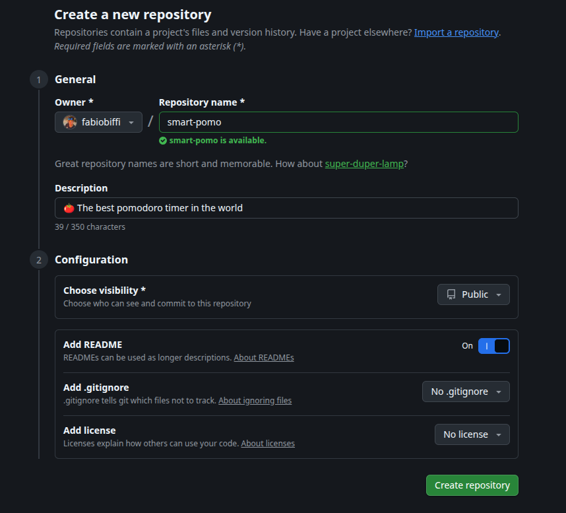The width and height of the screenshot is (566, 513).
Task: Open the About READMEs link
Action: click(x=264, y=358)
